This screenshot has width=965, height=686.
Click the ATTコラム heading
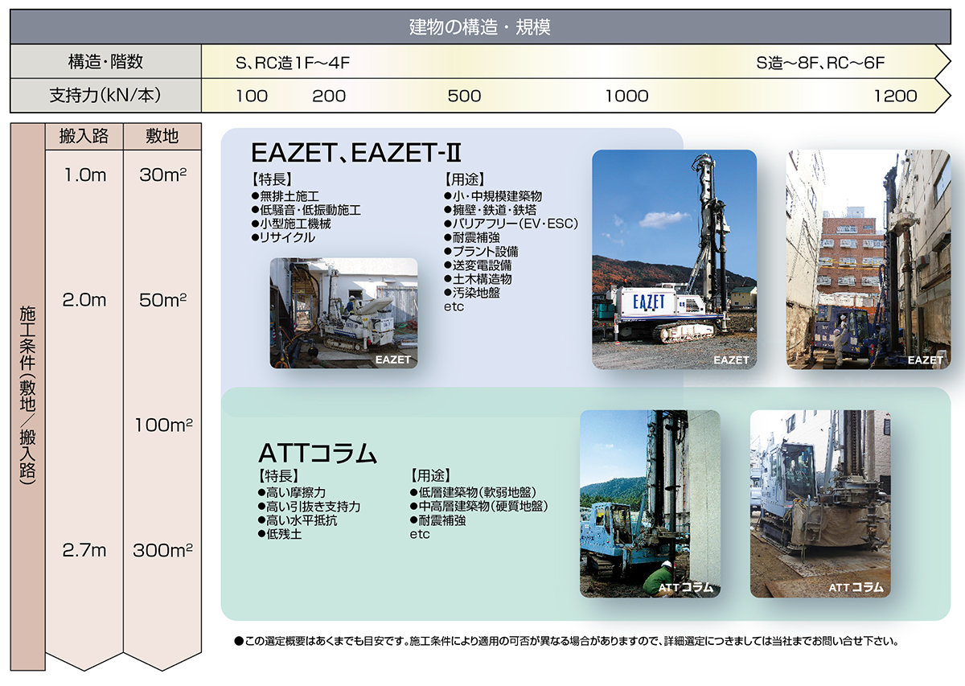click(x=318, y=453)
